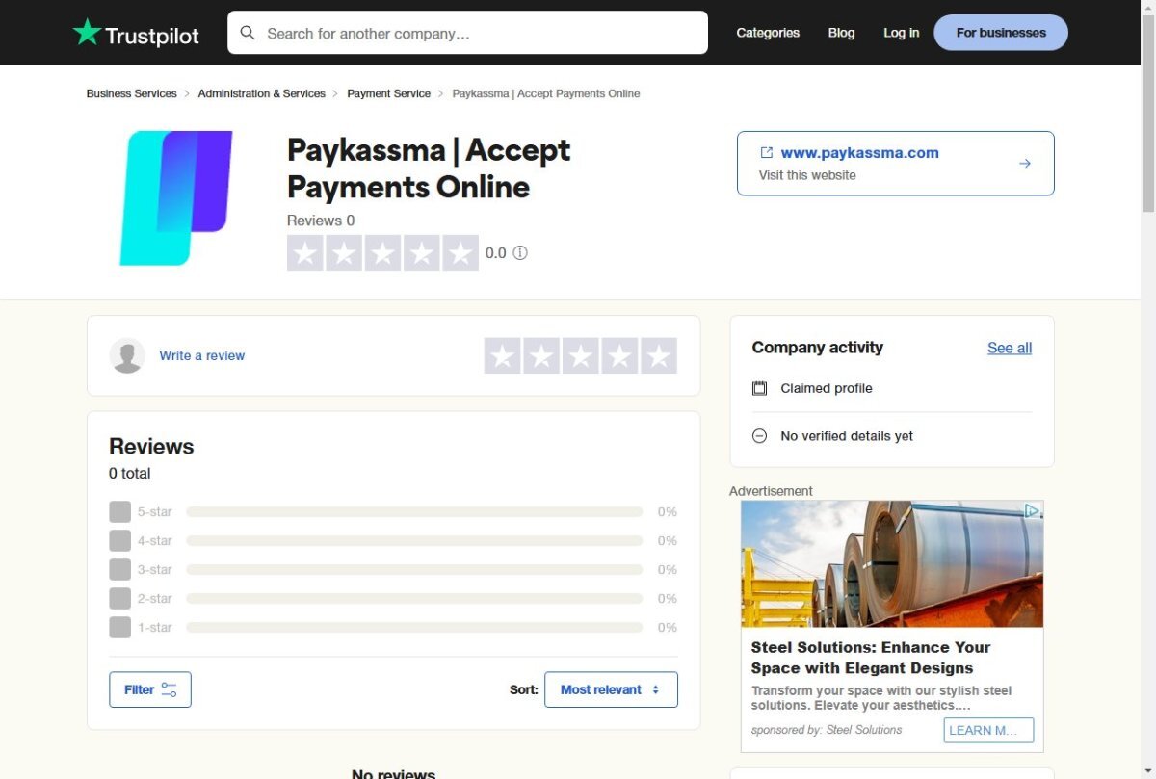This screenshot has width=1156, height=779.
Task: Click the Business Services breadcrumb
Action: click(x=132, y=93)
